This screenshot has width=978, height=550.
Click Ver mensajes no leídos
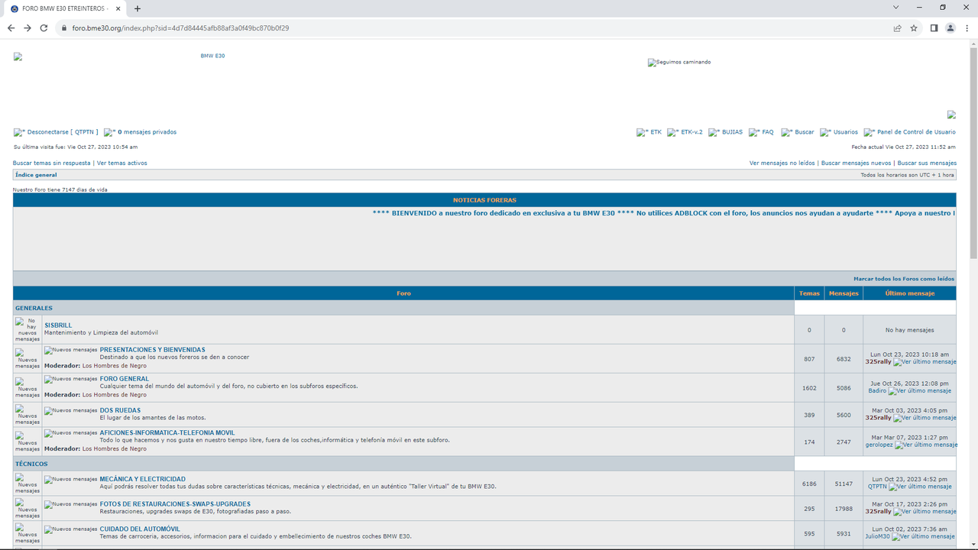782,163
